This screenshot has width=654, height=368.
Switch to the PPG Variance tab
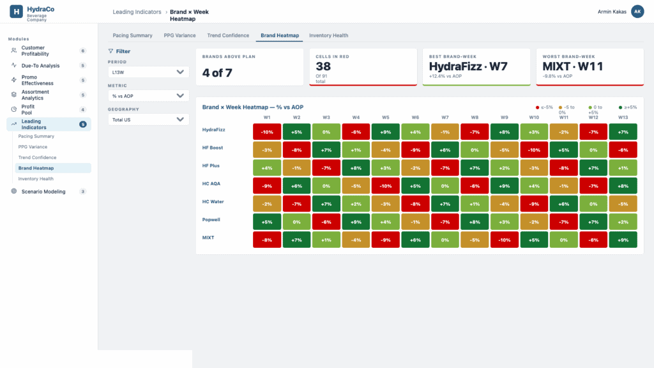pyautogui.click(x=179, y=36)
